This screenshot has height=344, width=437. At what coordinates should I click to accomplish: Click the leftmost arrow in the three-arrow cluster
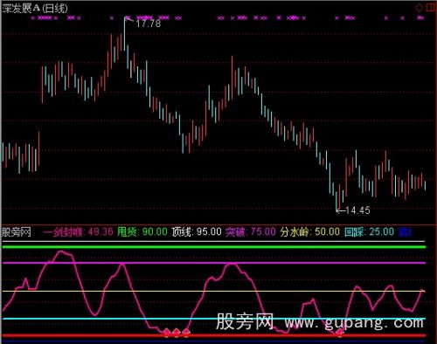(167, 333)
